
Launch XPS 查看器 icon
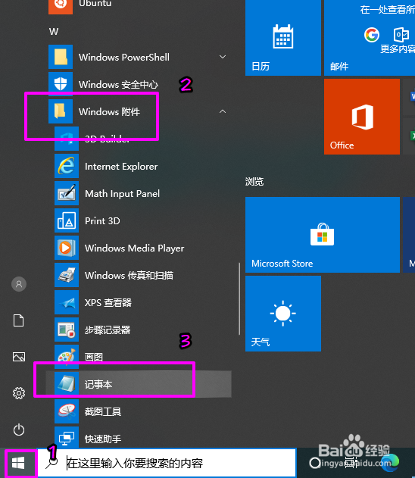pos(67,302)
